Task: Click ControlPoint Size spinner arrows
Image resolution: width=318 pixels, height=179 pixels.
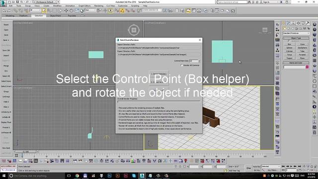Action: tap(199, 61)
